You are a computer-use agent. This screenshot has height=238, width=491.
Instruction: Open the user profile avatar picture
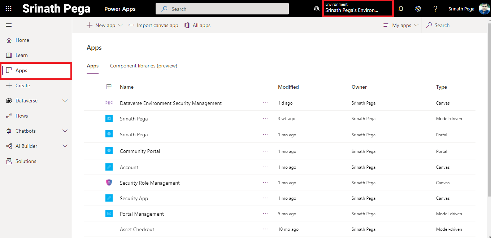(x=484, y=9)
